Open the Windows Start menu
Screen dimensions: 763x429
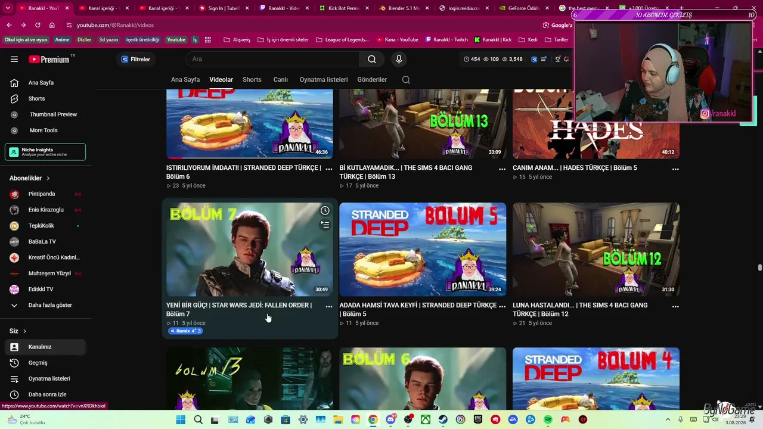click(x=181, y=419)
